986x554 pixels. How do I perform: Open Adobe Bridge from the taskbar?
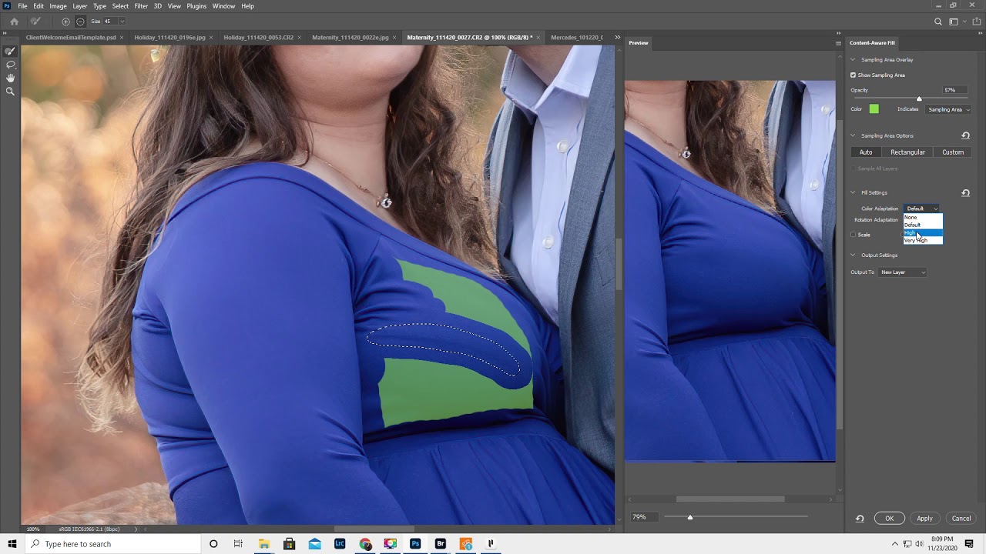441,544
